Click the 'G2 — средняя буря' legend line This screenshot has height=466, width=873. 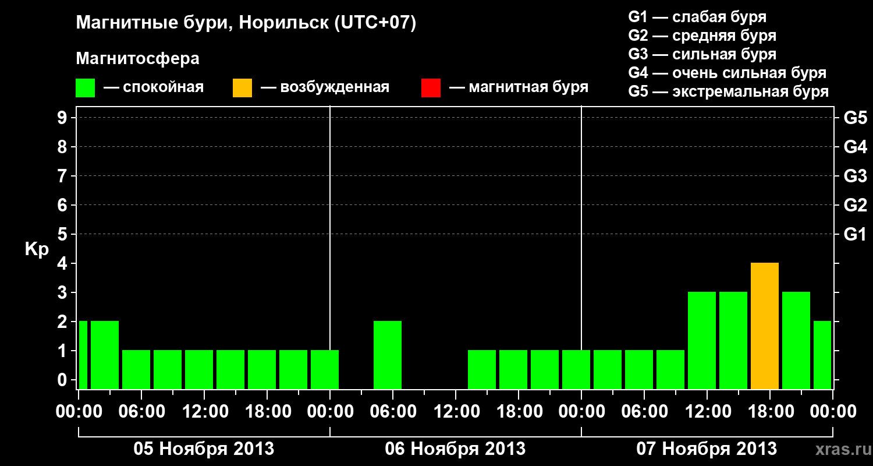pos(702,36)
